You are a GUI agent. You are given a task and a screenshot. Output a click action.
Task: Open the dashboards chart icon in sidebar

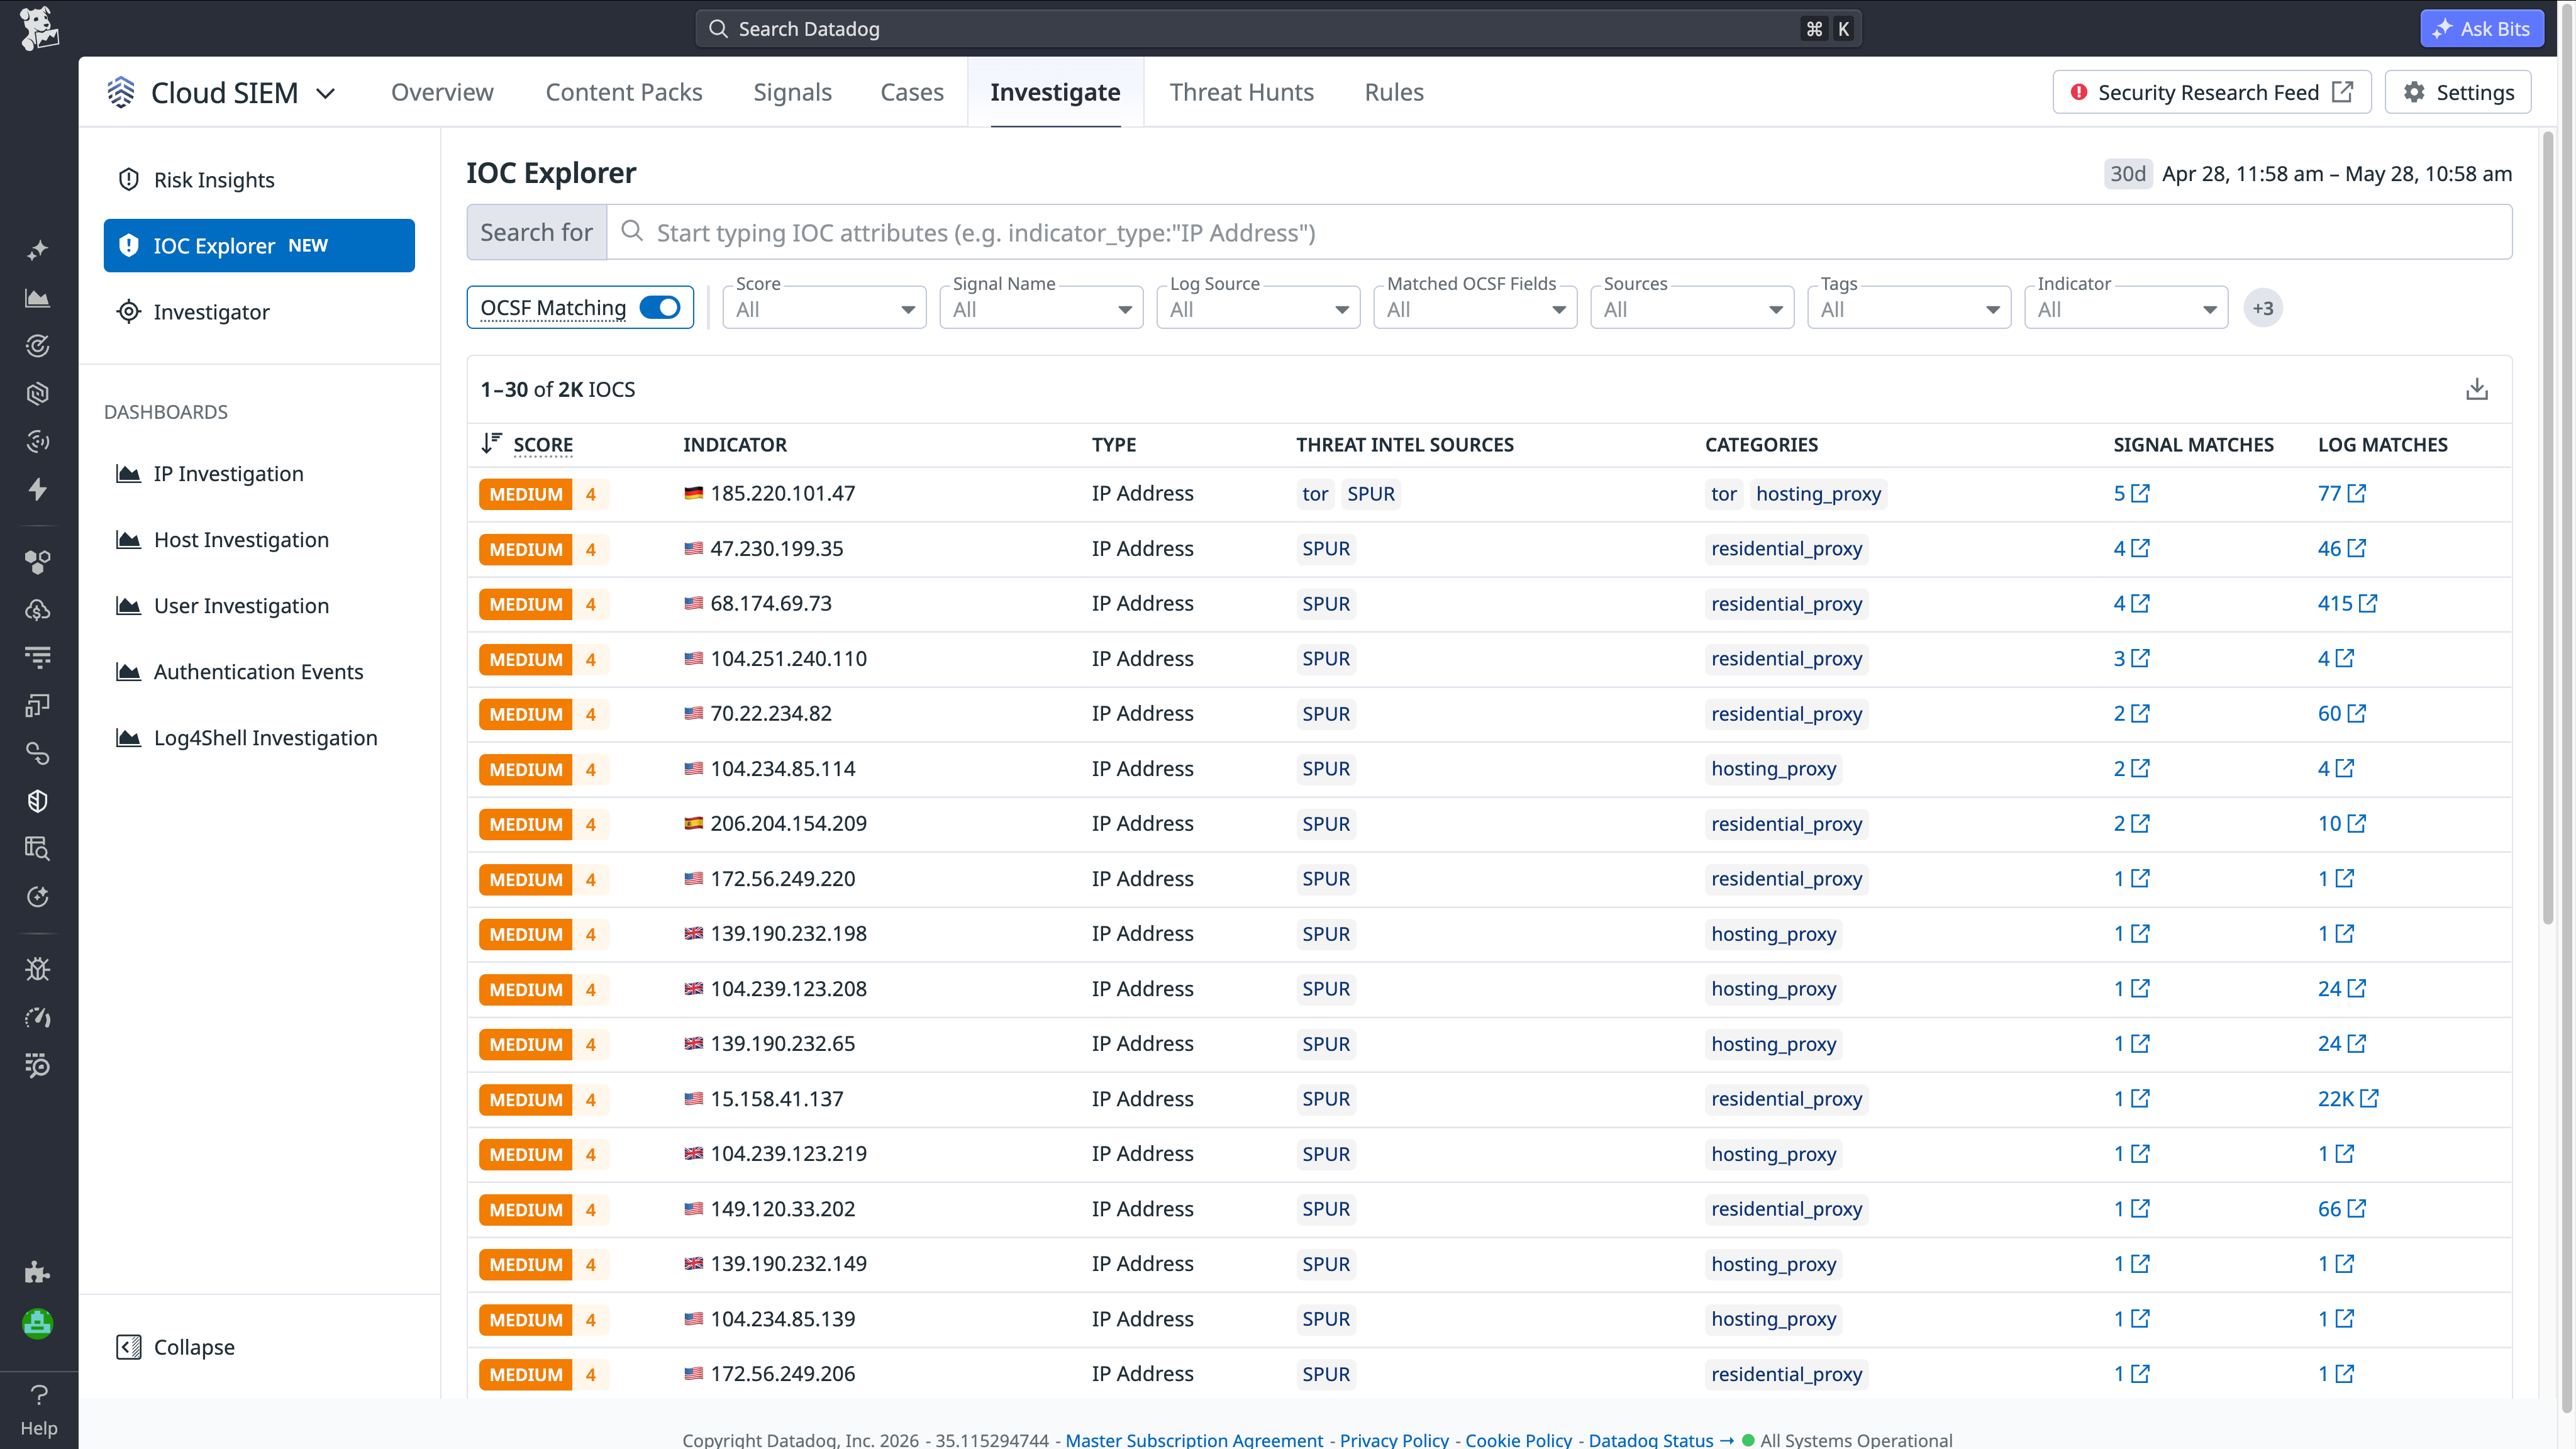tap(38, 298)
